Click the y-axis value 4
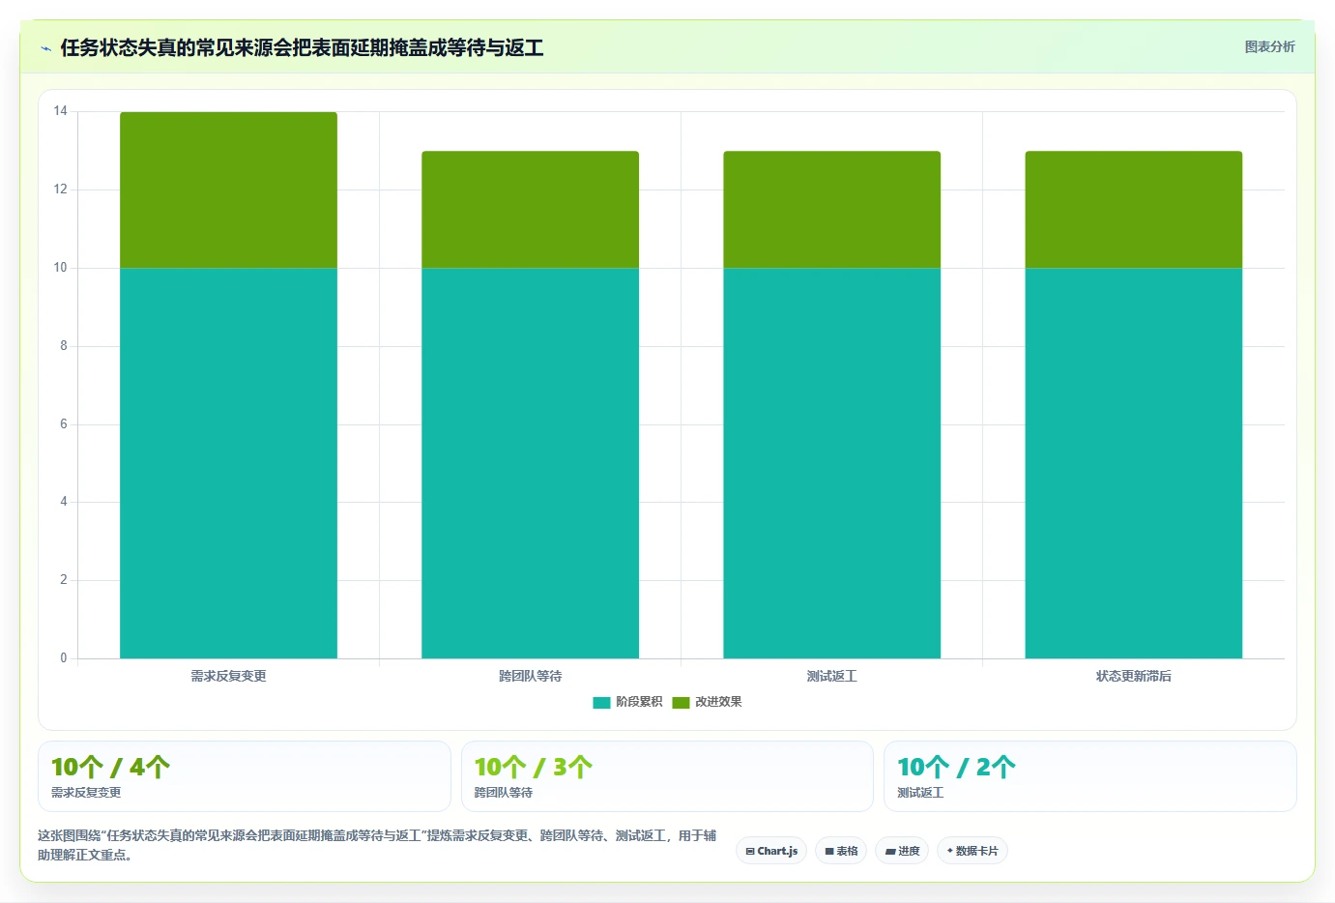The height and width of the screenshot is (903, 1335). click(64, 502)
